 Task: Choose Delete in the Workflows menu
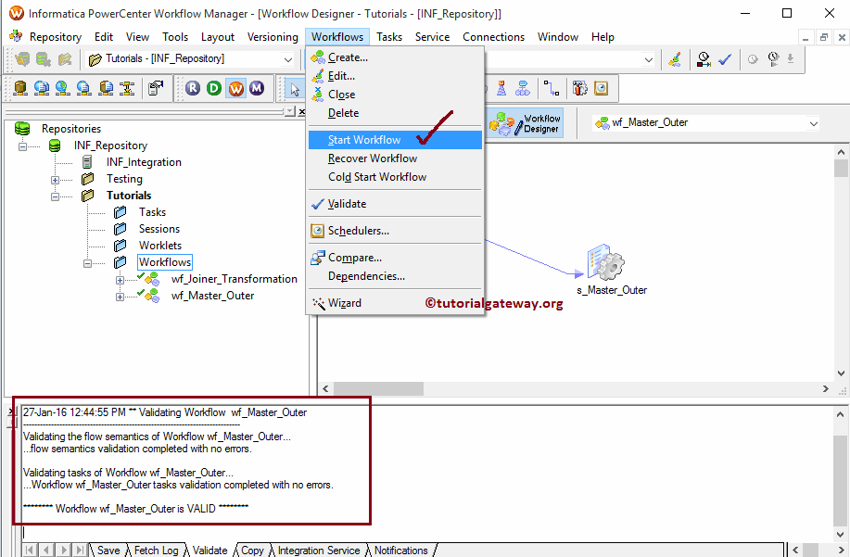(395, 113)
